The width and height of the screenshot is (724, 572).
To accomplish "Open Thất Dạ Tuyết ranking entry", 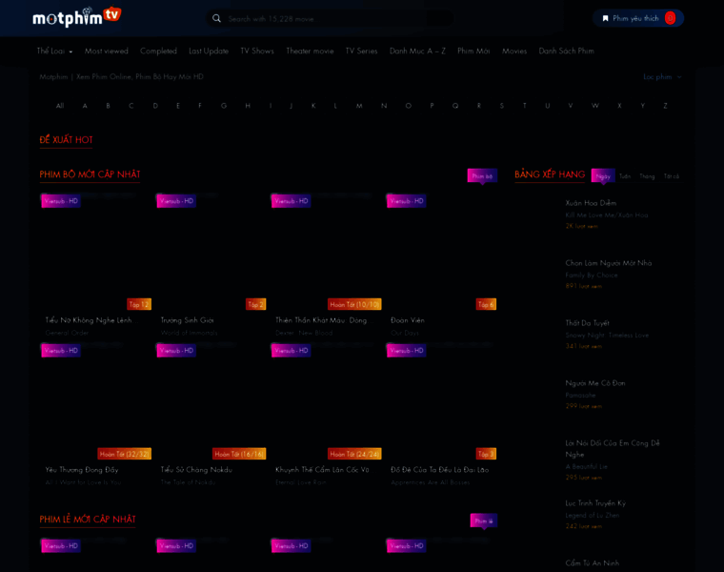I will tap(588, 323).
